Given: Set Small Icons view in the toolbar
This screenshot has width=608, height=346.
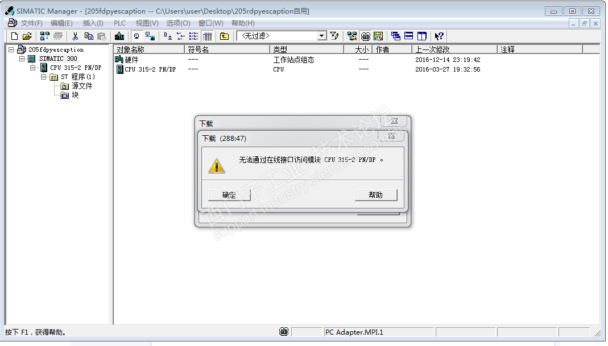Looking at the screenshot, I should [x=181, y=36].
